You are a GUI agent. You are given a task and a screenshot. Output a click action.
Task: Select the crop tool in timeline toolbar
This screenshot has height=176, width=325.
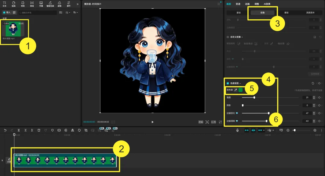86,130
